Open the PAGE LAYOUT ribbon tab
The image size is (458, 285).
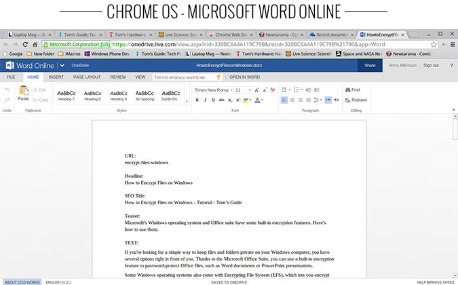coord(87,77)
